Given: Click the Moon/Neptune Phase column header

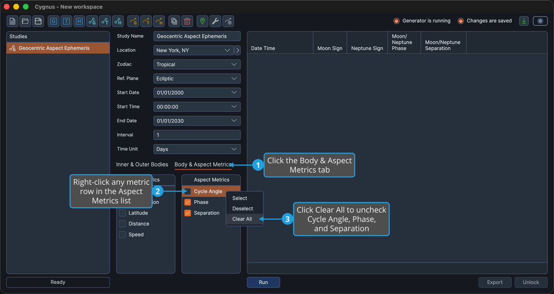Looking at the screenshot, I should tap(404, 42).
